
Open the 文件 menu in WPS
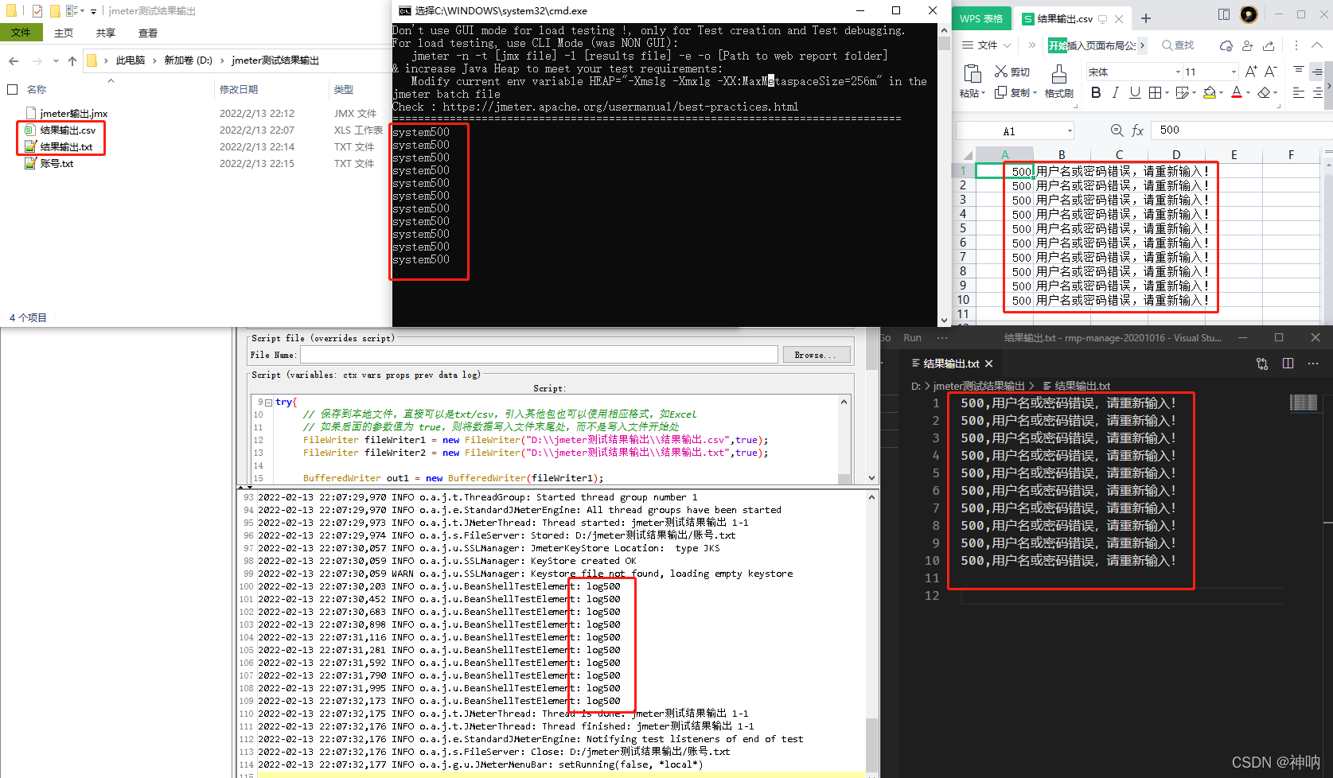click(986, 45)
